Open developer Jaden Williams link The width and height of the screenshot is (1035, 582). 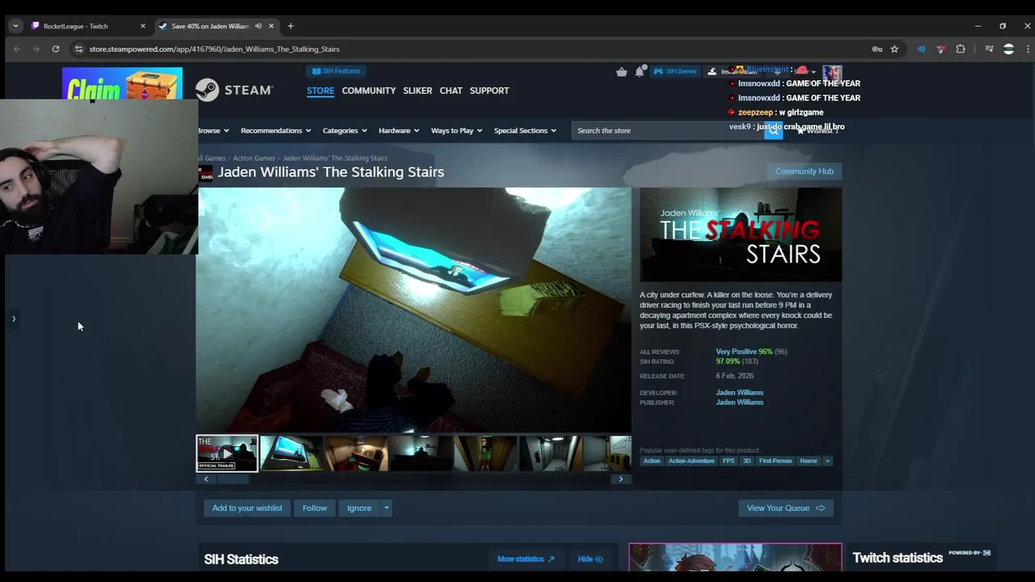pyautogui.click(x=739, y=393)
